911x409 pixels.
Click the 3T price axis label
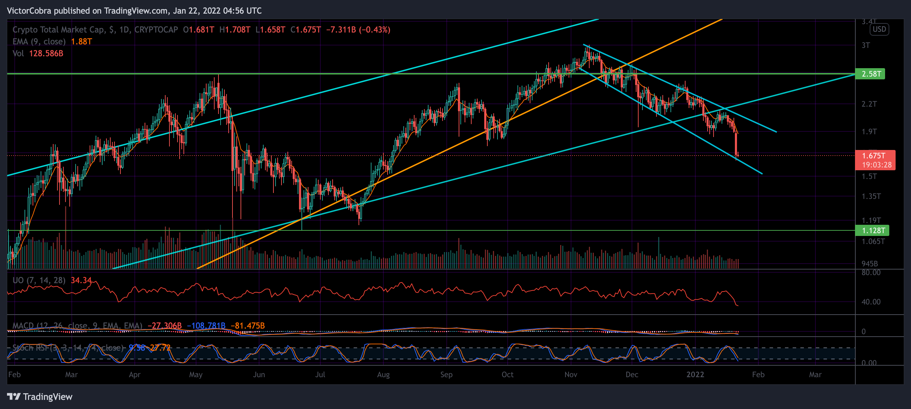click(x=866, y=45)
